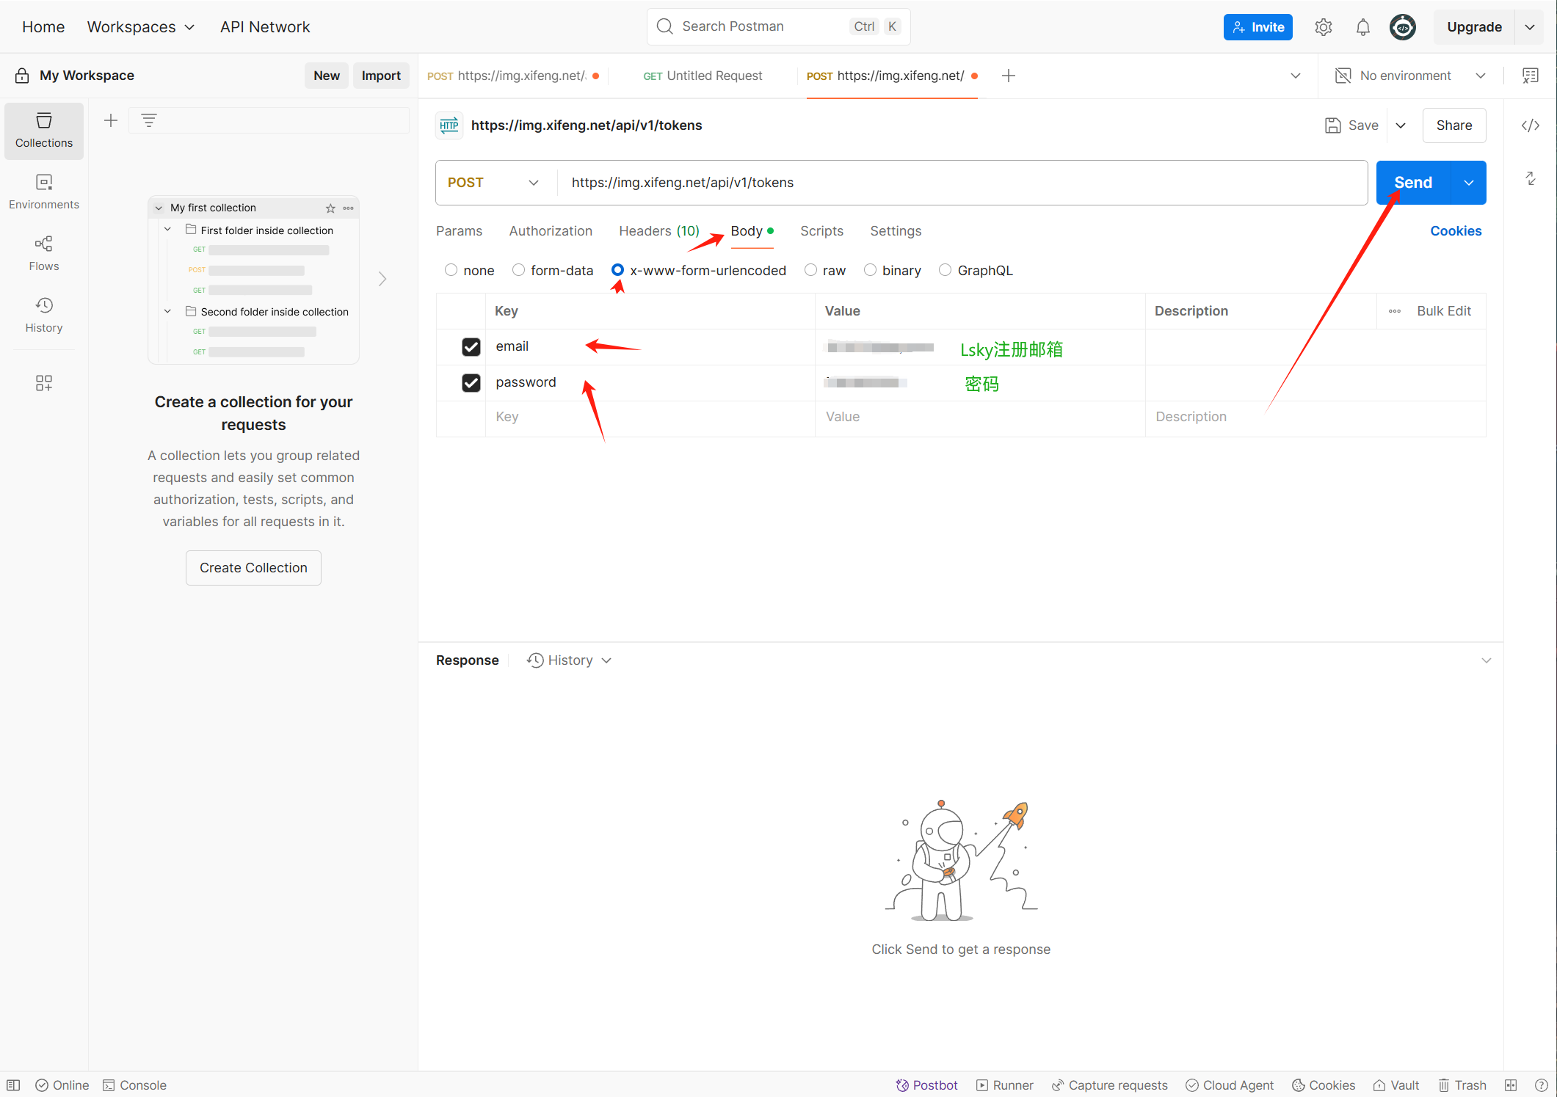Toggle sidebar icon in status bar
Image resolution: width=1557 pixels, height=1097 pixels.
tap(13, 1085)
